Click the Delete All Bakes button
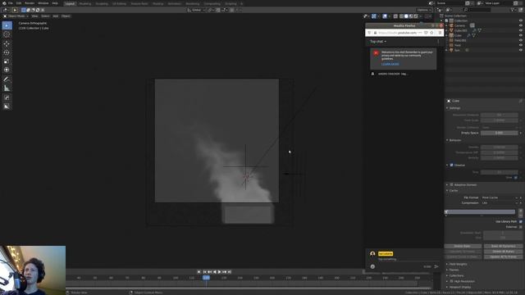The height and width of the screenshot is (295, 525). click(x=503, y=252)
